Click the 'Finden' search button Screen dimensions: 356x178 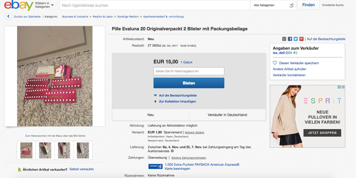coord(308,5)
